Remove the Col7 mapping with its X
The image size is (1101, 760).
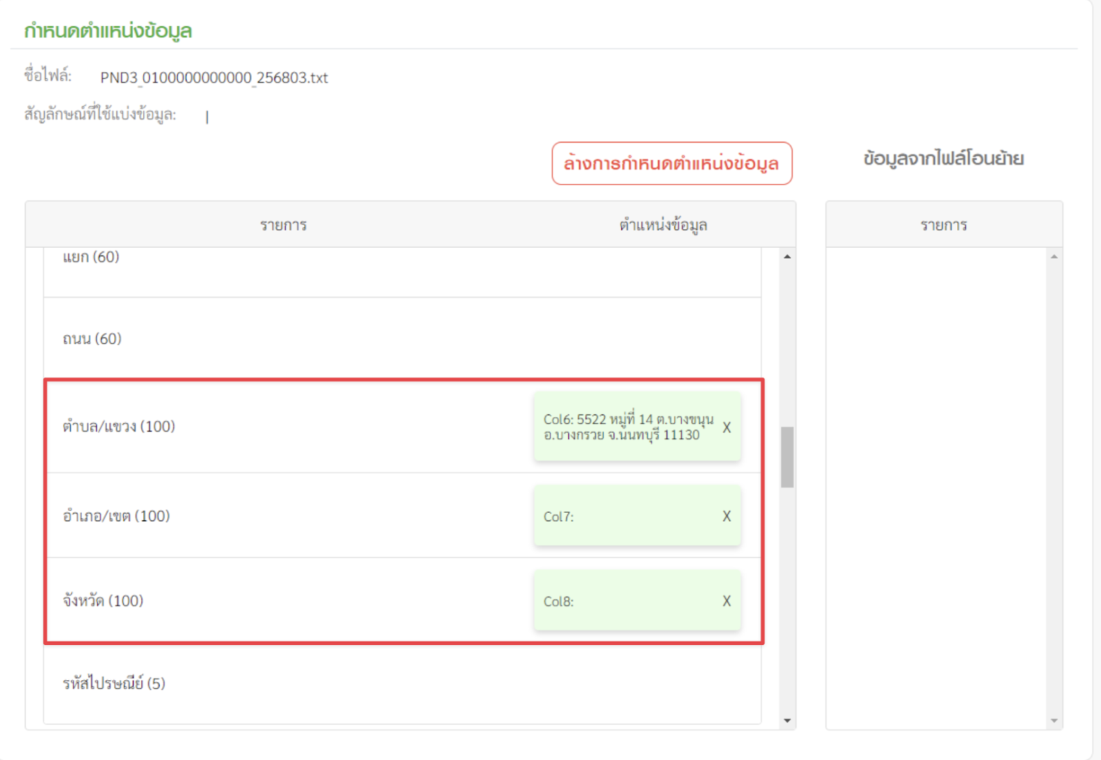[x=726, y=516]
